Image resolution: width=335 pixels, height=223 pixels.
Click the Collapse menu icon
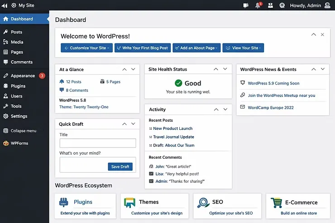click(x=6, y=131)
